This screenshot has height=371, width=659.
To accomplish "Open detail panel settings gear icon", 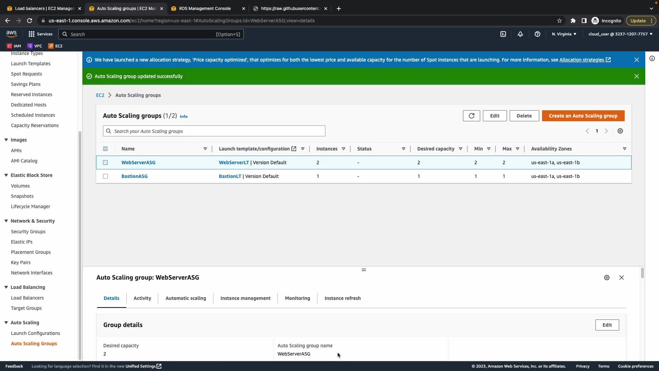I will 607,278.
